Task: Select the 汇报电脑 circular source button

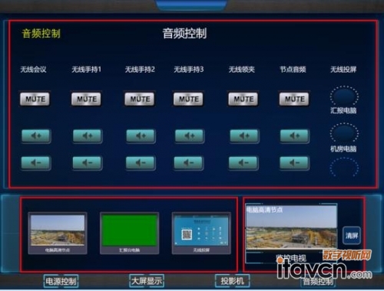Action: point(344,96)
